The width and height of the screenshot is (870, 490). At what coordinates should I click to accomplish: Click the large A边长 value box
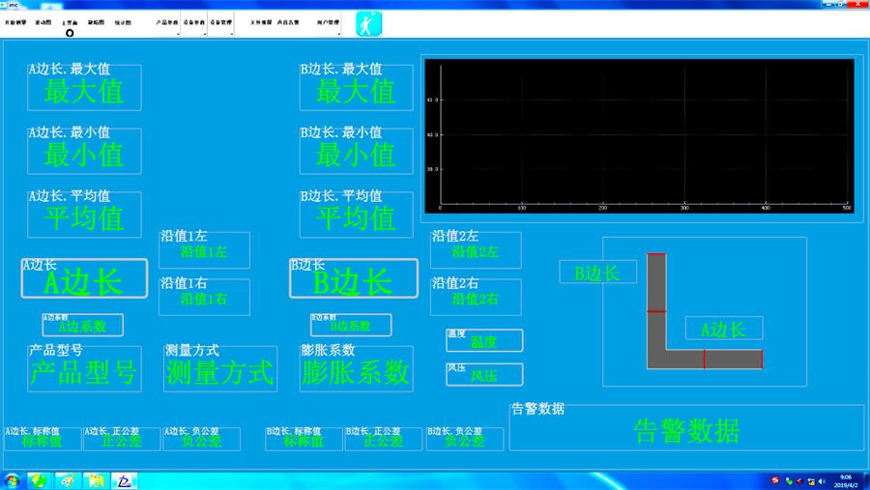click(84, 279)
